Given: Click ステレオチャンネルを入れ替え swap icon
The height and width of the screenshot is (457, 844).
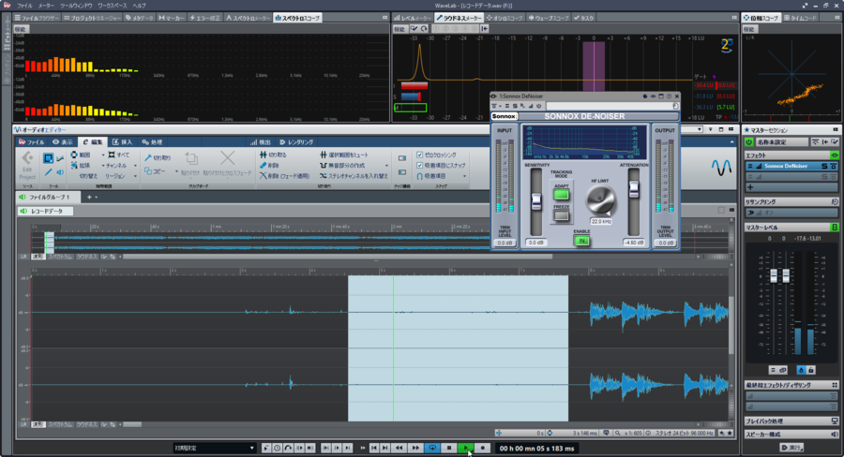Looking at the screenshot, I should [x=323, y=176].
